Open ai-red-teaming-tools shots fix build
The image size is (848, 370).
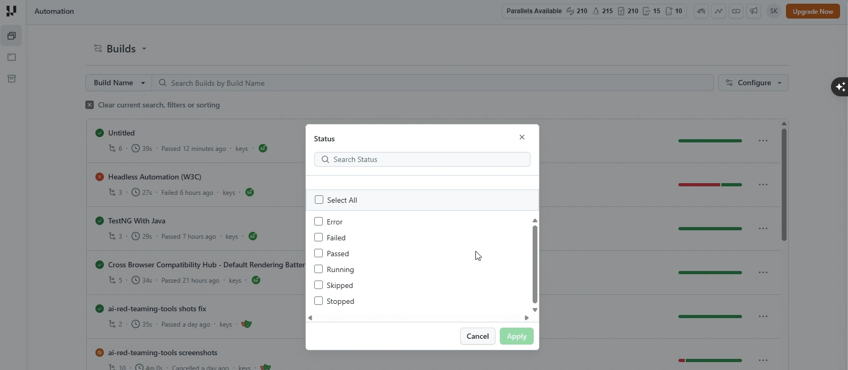[x=157, y=309]
